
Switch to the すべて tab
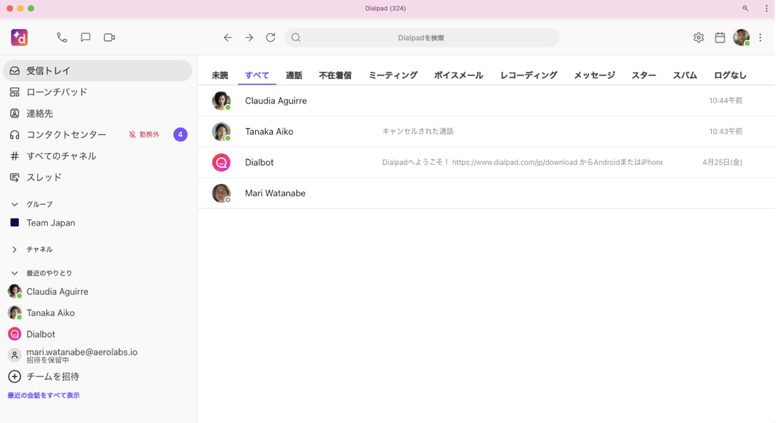tap(257, 75)
